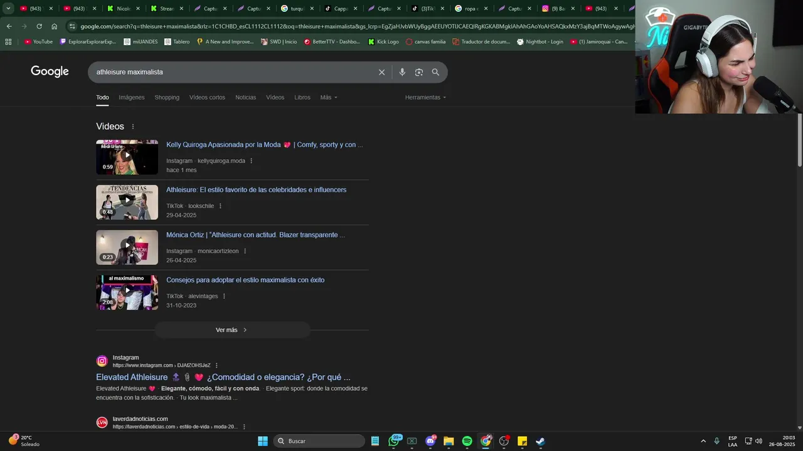Open Discord from the taskbar
The image size is (803, 451).
click(x=430, y=441)
